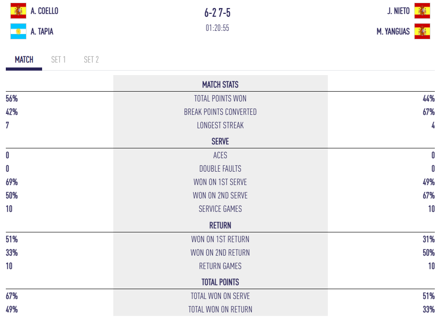The image size is (442, 324).
Task: Click the SERVE section header
Action: click(x=220, y=141)
